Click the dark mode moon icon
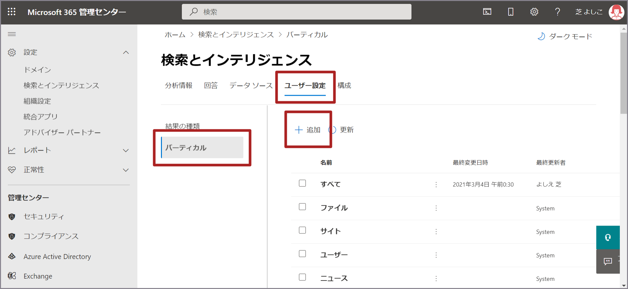The height and width of the screenshot is (289, 628). [x=541, y=36]
